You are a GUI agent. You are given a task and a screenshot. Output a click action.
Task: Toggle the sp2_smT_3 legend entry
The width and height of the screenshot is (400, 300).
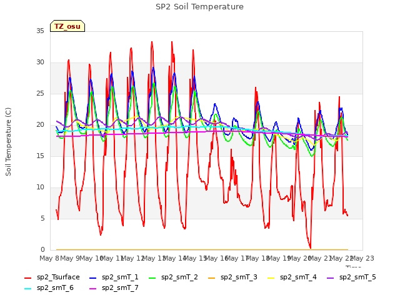(x=232, y=277)
